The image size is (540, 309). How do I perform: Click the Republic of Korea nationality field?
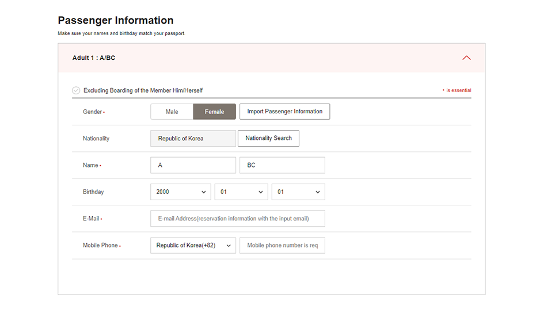(x=193, y=139)
